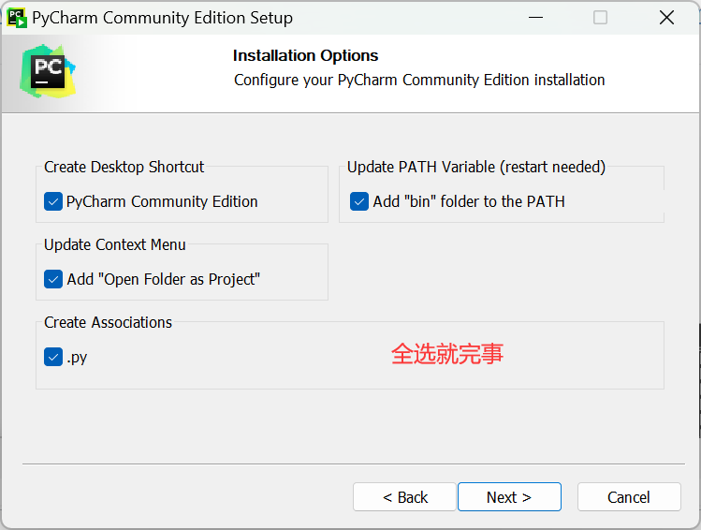Click the red Chinese annotation text

tap(447, 354)
